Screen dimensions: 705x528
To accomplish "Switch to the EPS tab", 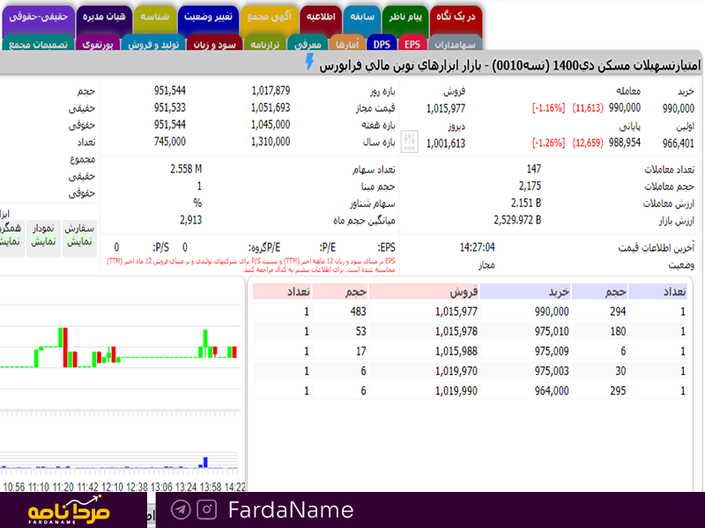I will (412, 44).
